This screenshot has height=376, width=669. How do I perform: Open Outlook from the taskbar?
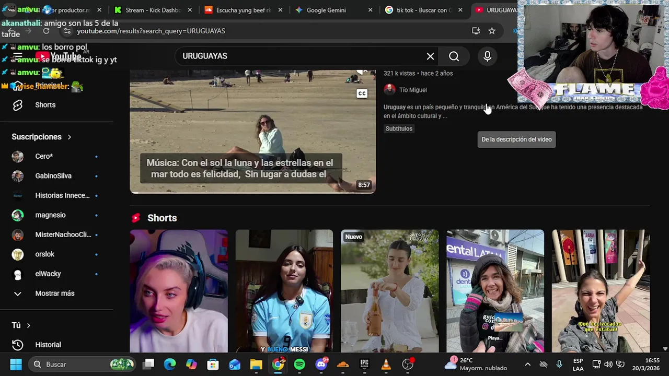234,364
